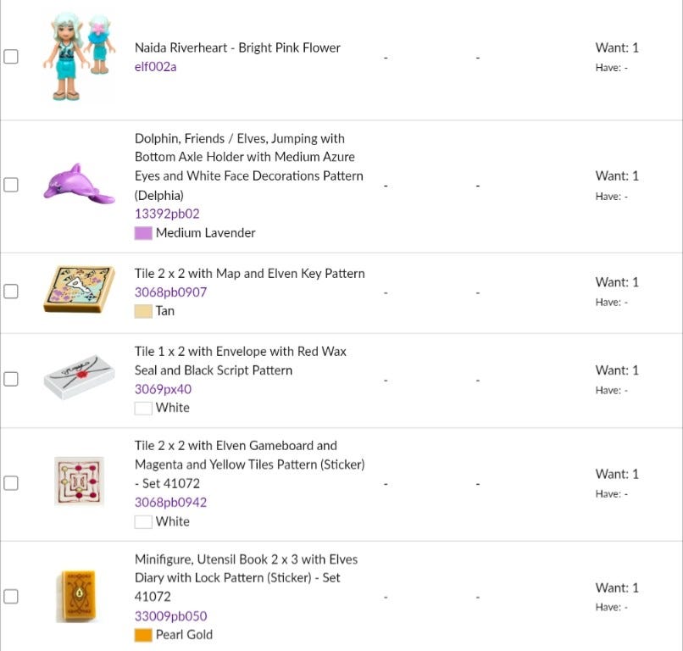Viewport: 683px width, 651px height.
Task: Open item link elf002a
Action: [155, 66]
